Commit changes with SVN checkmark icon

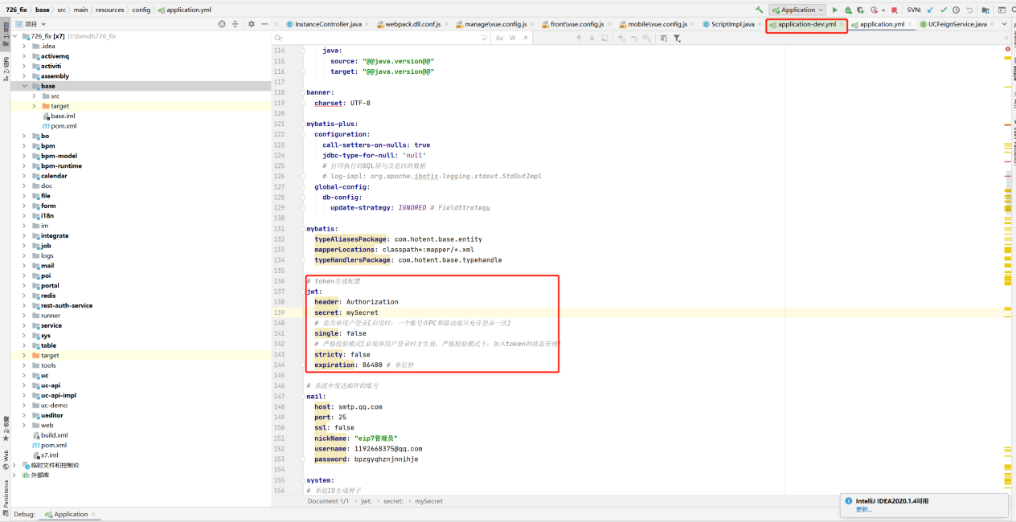(944, 10)
